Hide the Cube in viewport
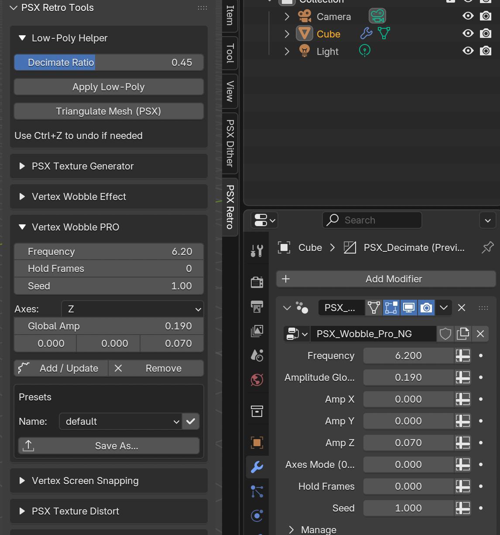This screenshot has height=535, width=500. (x=468, y=34)
